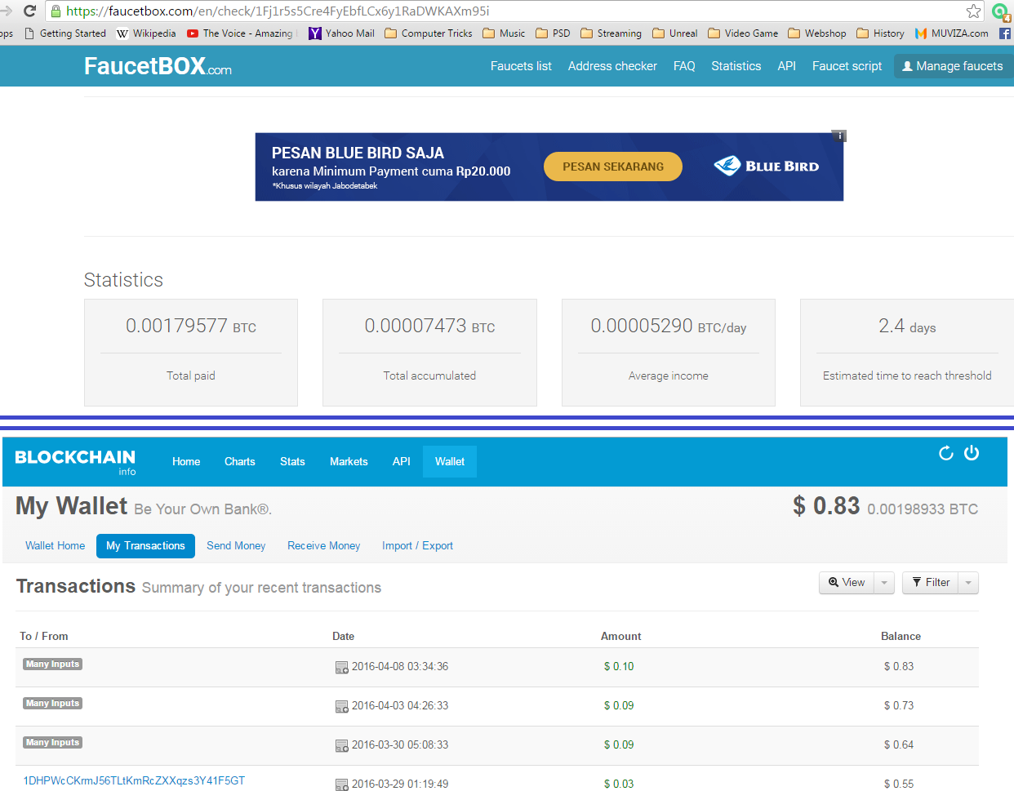The width and height of the screenshot is (1014, 791).
Task: Click the Filter transactions button
Action: (x=931, y=583)
